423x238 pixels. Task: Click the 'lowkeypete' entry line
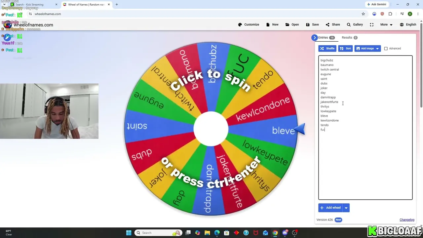328,111
